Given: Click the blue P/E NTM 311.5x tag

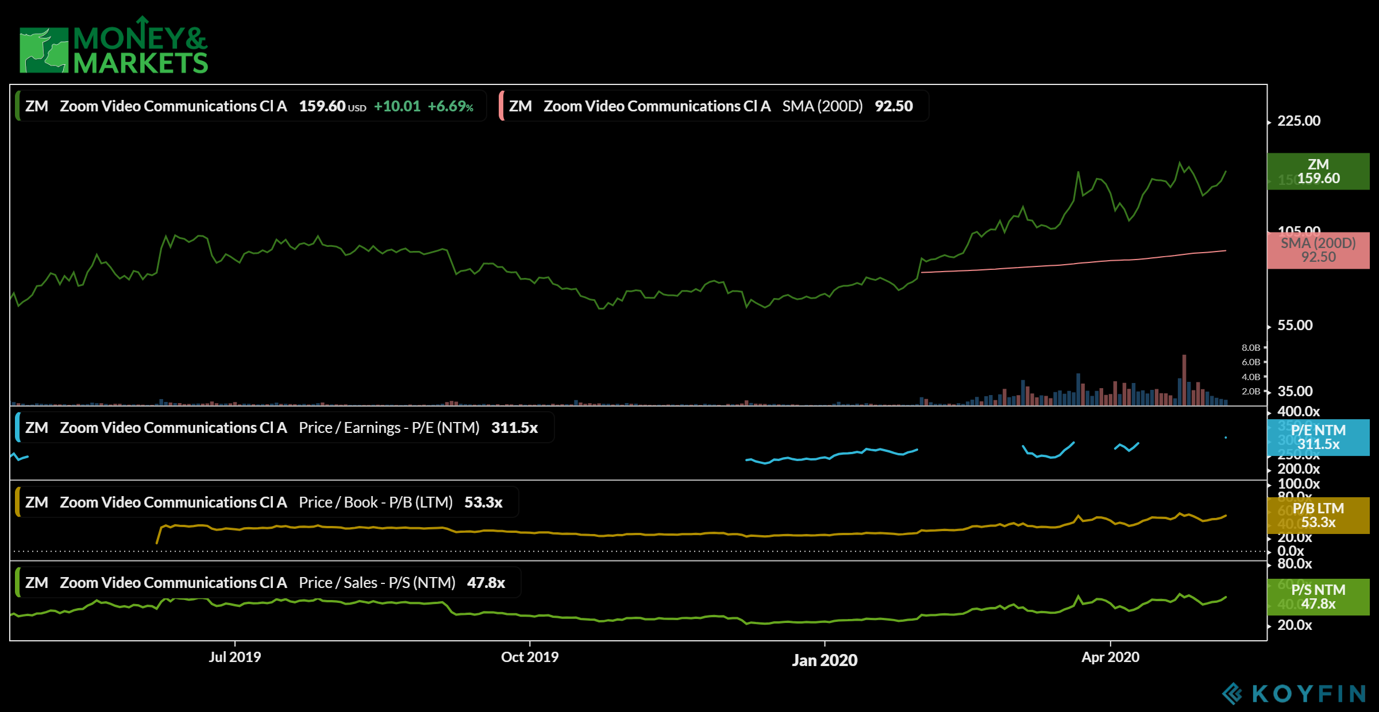Looking at the screenshot, I should (1318, 438).
